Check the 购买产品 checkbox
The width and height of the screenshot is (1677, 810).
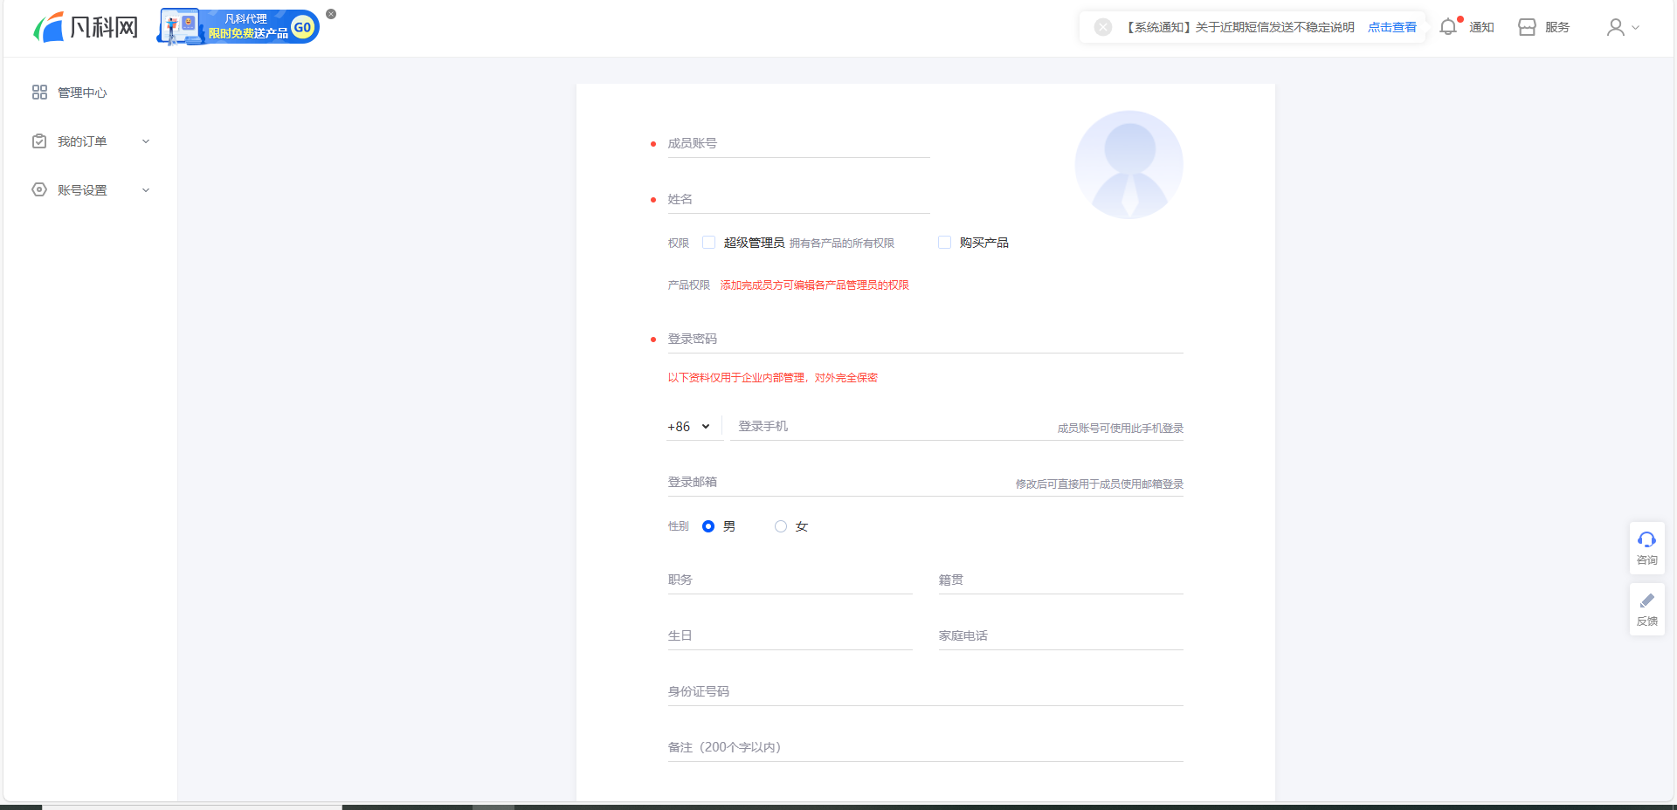coord(944,243)
